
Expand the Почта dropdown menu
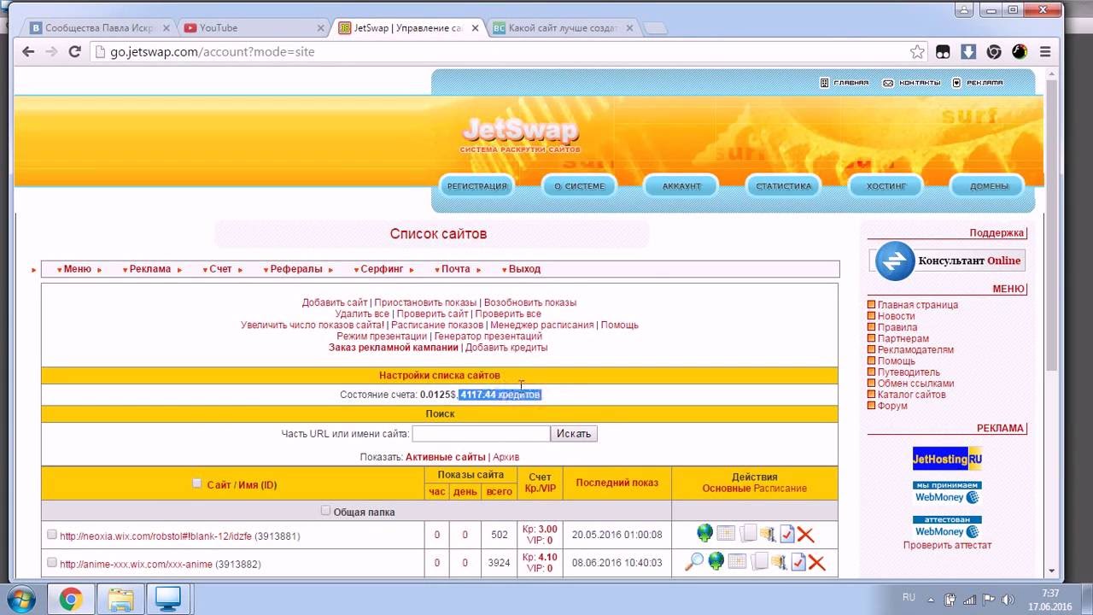pyautogui.click(x=457, y=269)
